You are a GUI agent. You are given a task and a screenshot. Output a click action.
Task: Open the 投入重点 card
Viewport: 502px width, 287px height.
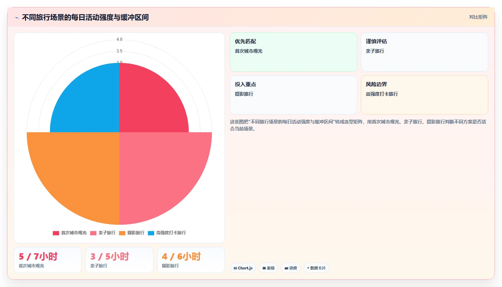pos(294,95)
